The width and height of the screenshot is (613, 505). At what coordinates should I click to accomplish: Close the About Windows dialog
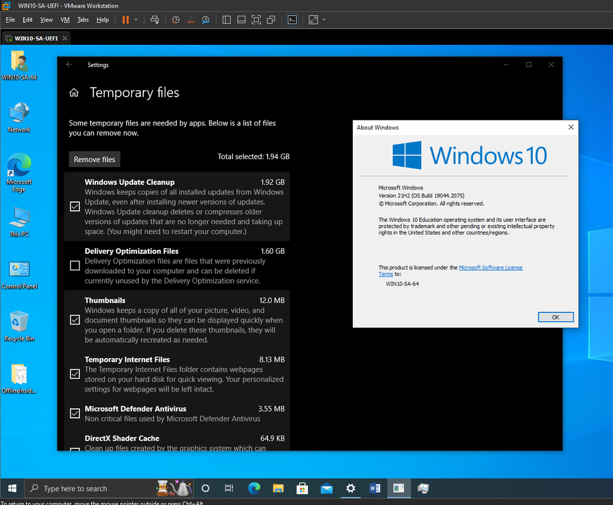(x=571, y=128)
